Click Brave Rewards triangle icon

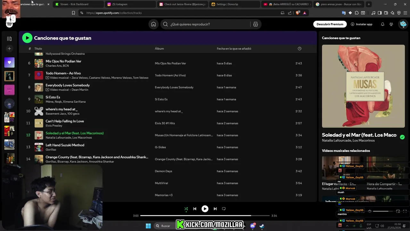coord(304,13)
